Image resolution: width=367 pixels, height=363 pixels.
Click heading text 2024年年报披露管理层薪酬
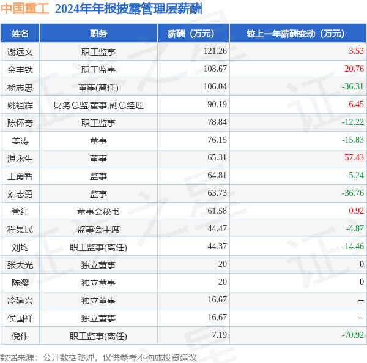(x=128, y=9)
